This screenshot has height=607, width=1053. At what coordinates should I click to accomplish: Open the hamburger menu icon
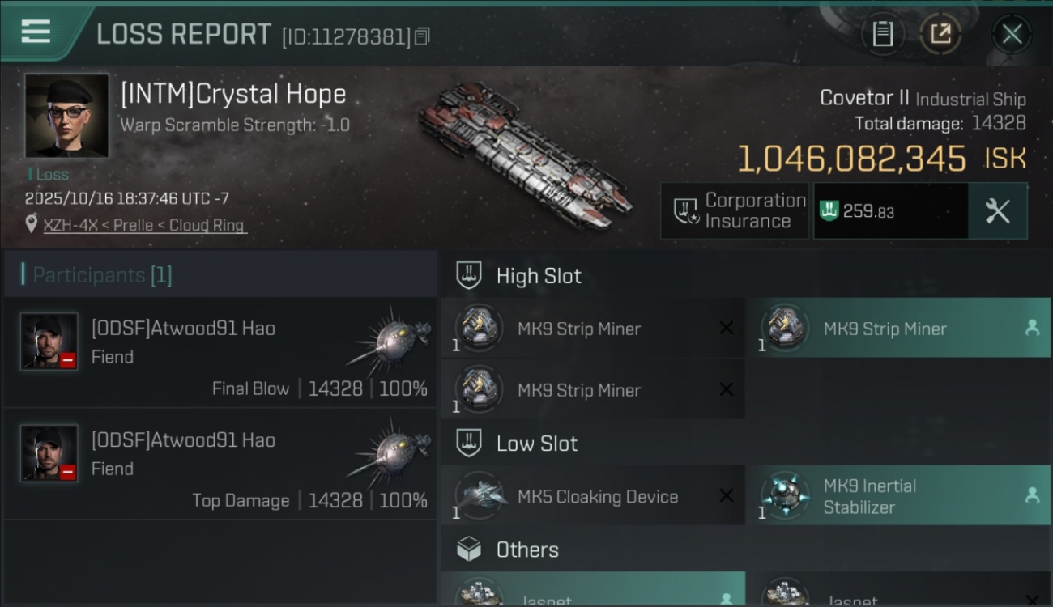36,32
